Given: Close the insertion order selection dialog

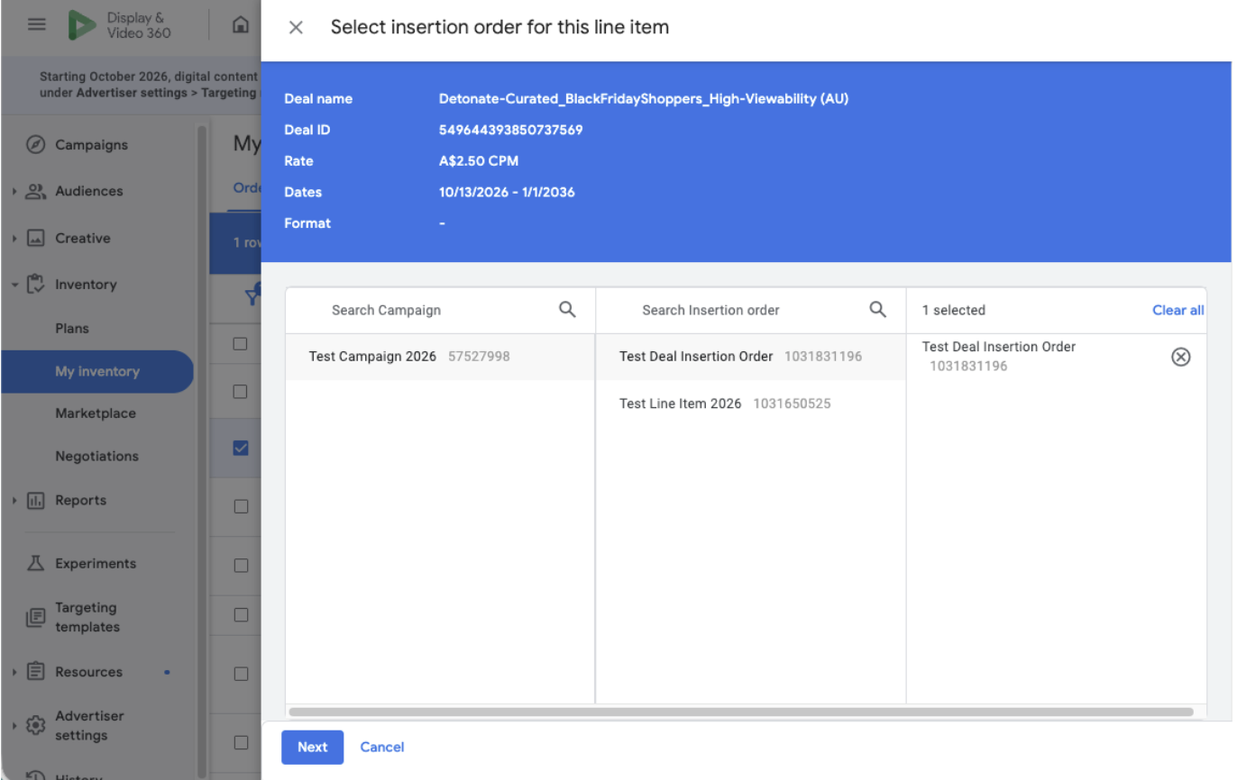Looking at the screenshot, I should (x=296, y=28).
